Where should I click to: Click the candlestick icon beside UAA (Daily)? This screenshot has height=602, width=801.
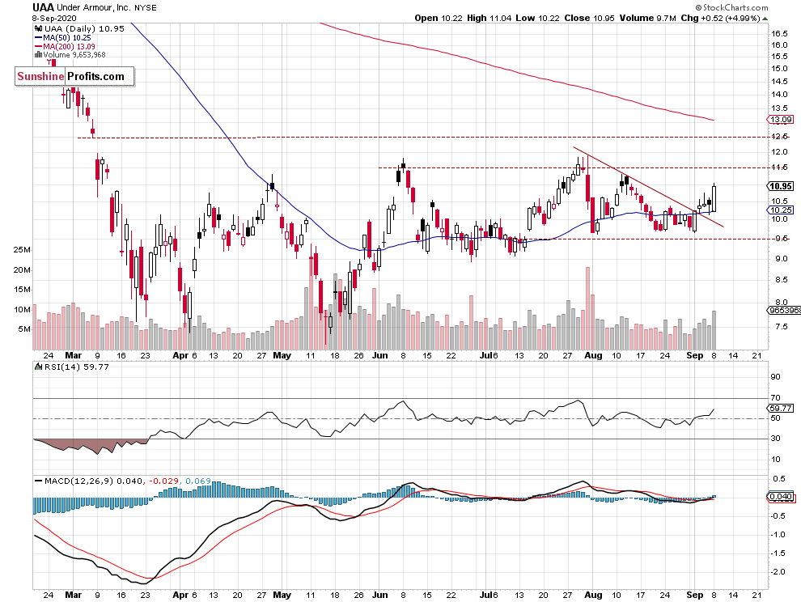coord(38,28)
